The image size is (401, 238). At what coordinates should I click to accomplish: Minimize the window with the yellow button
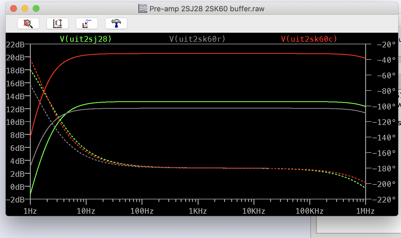coord(25,9)
